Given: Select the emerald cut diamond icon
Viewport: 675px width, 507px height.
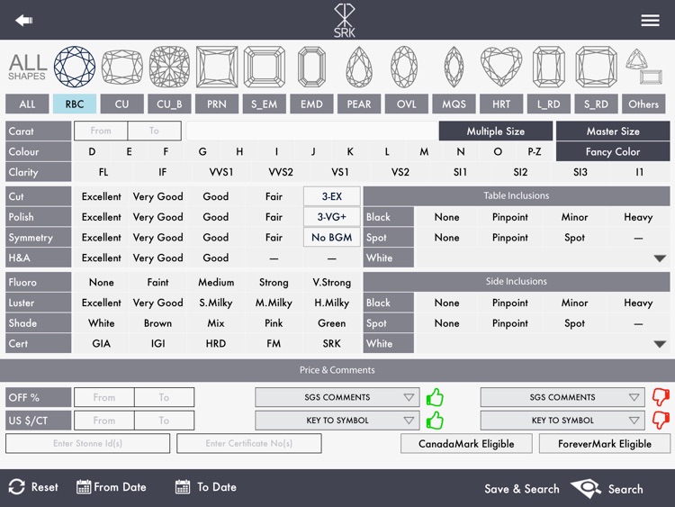Looking at the screenshot, I should pos(311,67).
